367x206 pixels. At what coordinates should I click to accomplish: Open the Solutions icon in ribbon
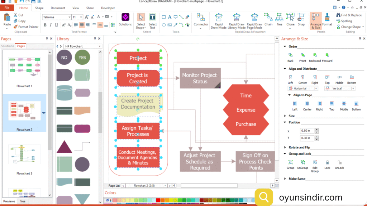[x=125, y=18]
